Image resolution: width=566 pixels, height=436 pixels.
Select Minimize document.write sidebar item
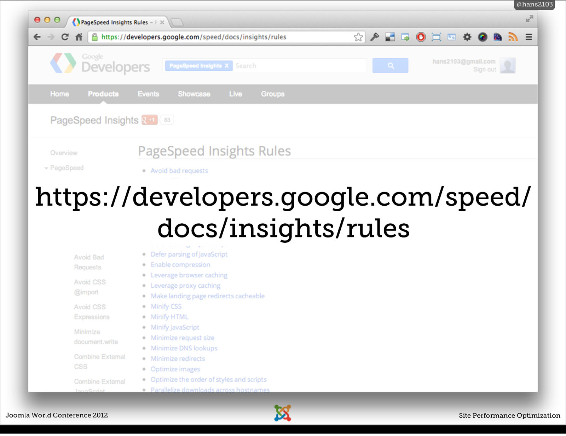tap(96, 337)
